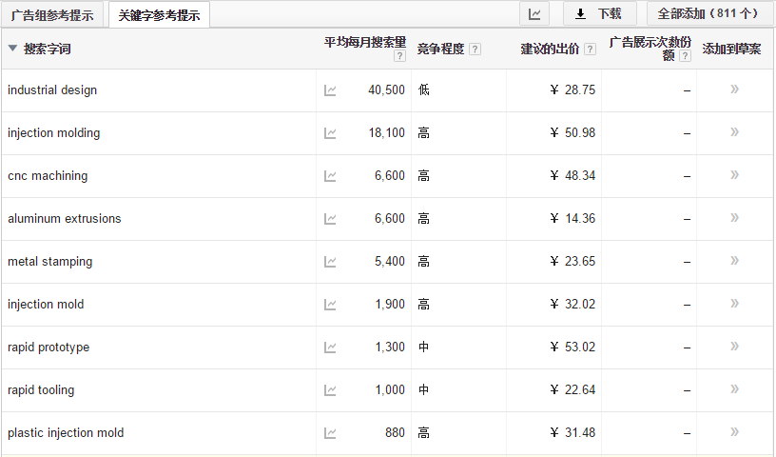This screenshot has height=457, width=776.
Task: Add rapid prototype to draft plan
Action: point(734,346)
